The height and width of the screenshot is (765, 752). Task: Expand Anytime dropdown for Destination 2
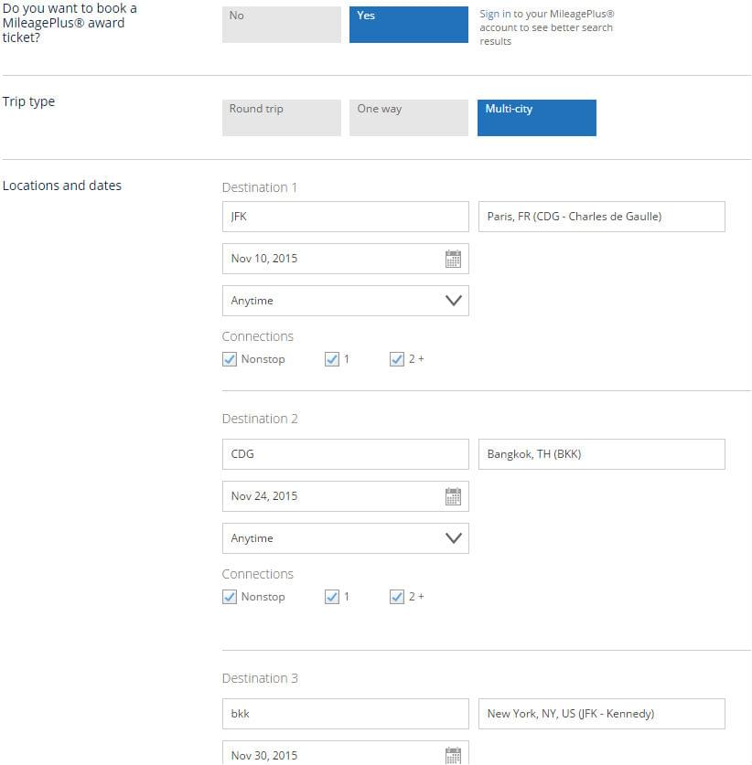pos(346,538)
